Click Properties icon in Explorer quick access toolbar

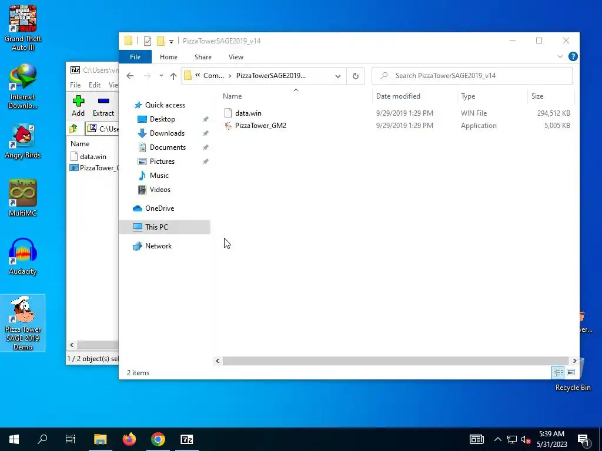(x=148, y=41)
